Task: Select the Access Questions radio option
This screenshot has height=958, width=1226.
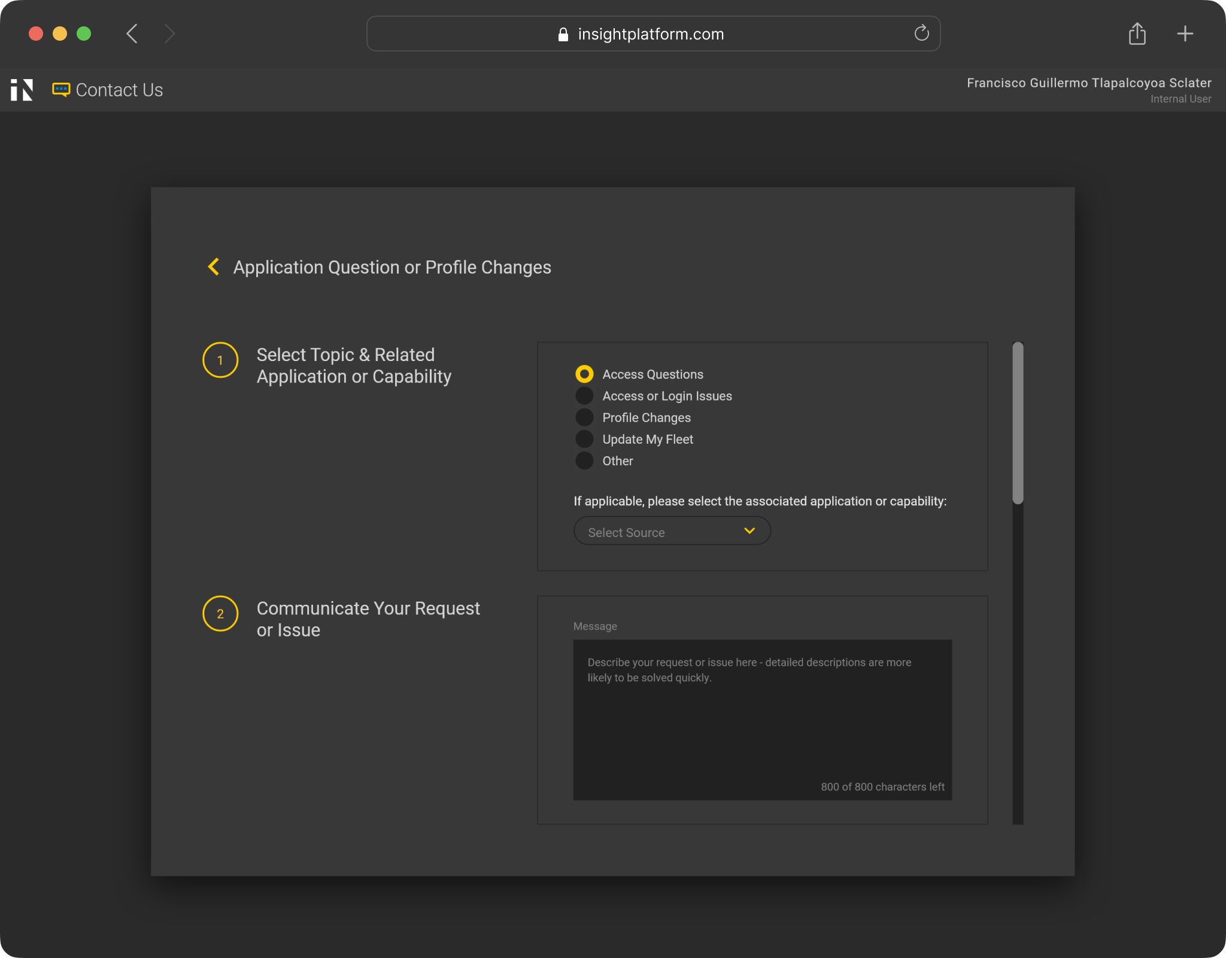Action: [x=584, y=374]
